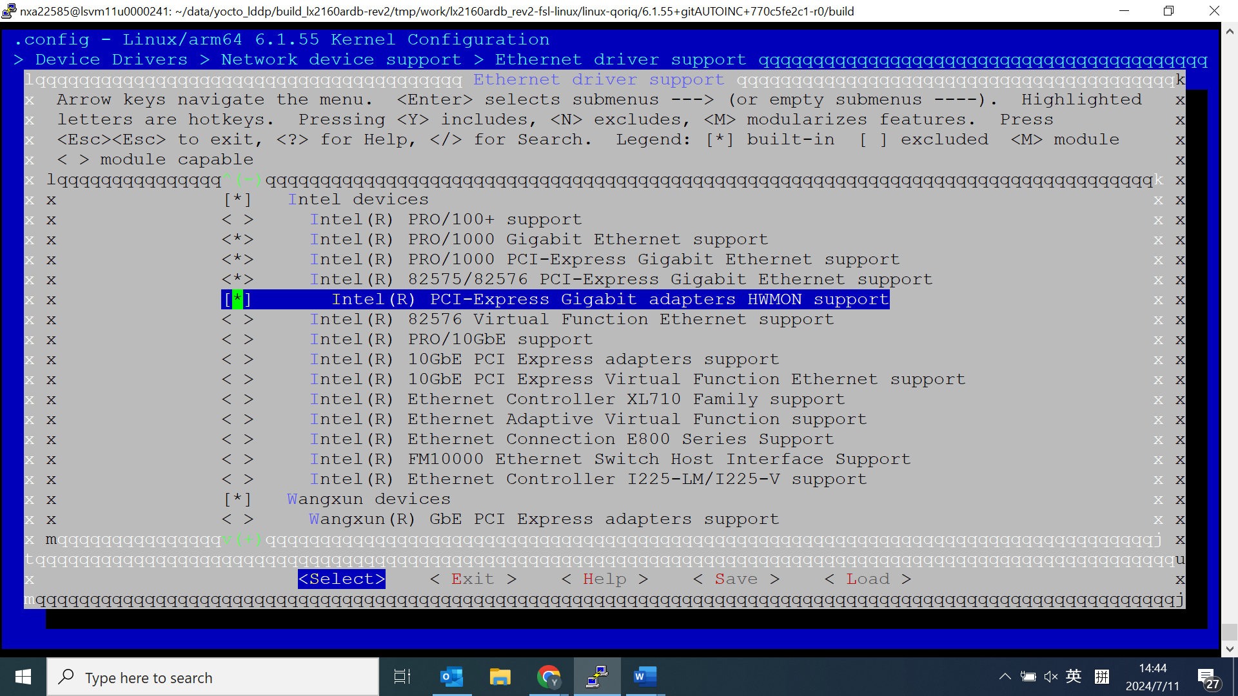Screen dimensions: 1238x696
Task: Click the Save button
Action: point(736,579)
